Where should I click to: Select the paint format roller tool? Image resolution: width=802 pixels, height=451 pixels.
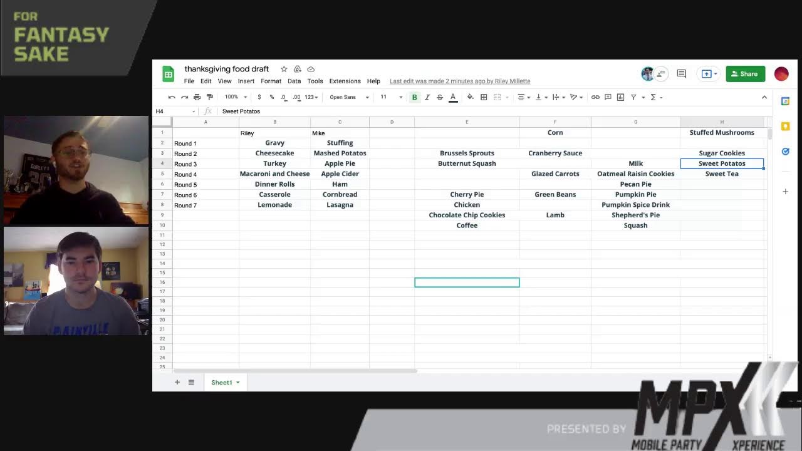210,97
